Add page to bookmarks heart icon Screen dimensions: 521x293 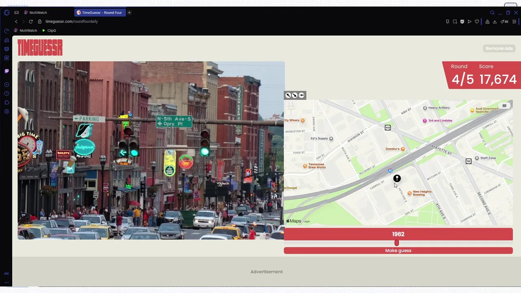(477, 22)
